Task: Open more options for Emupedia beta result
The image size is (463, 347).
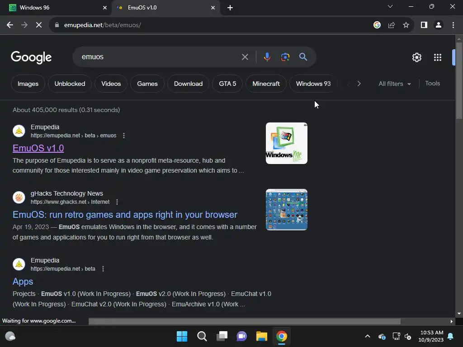Action: pos(103,269)
